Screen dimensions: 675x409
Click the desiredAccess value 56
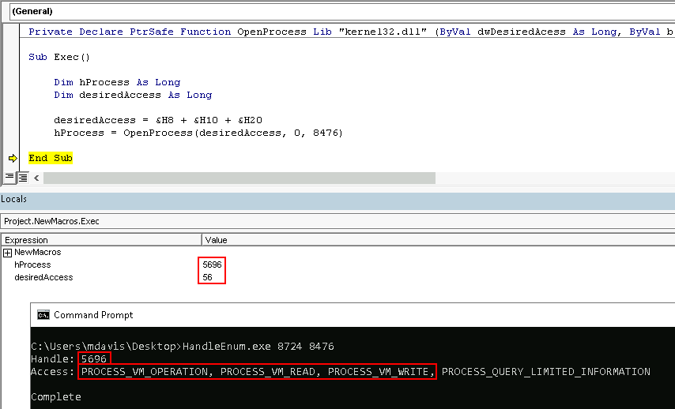[x=208, y=277]
